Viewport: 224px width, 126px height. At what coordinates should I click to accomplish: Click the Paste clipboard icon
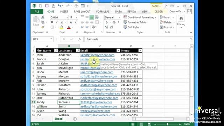tap(36, 20)
